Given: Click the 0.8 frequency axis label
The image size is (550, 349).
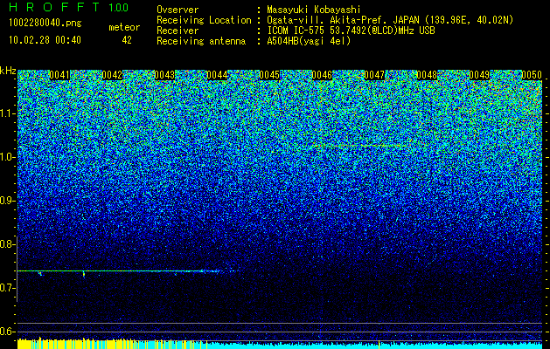Looking at the screenshot, I should click(7, 244).
